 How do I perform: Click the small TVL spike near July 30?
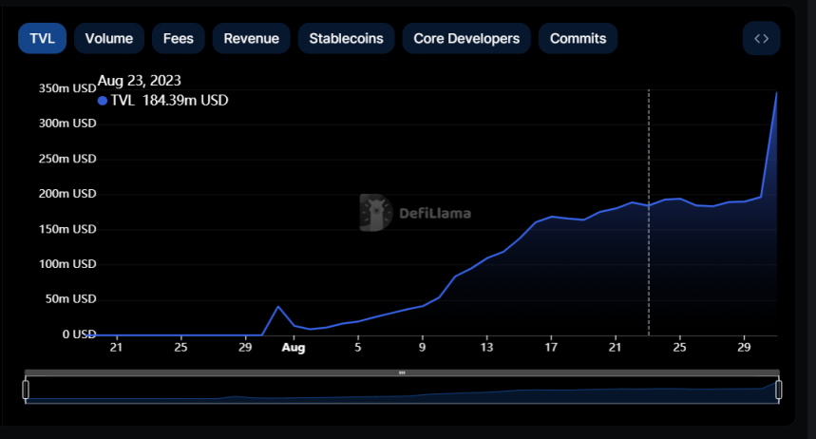pyautogui.click(x=277, y=307)
